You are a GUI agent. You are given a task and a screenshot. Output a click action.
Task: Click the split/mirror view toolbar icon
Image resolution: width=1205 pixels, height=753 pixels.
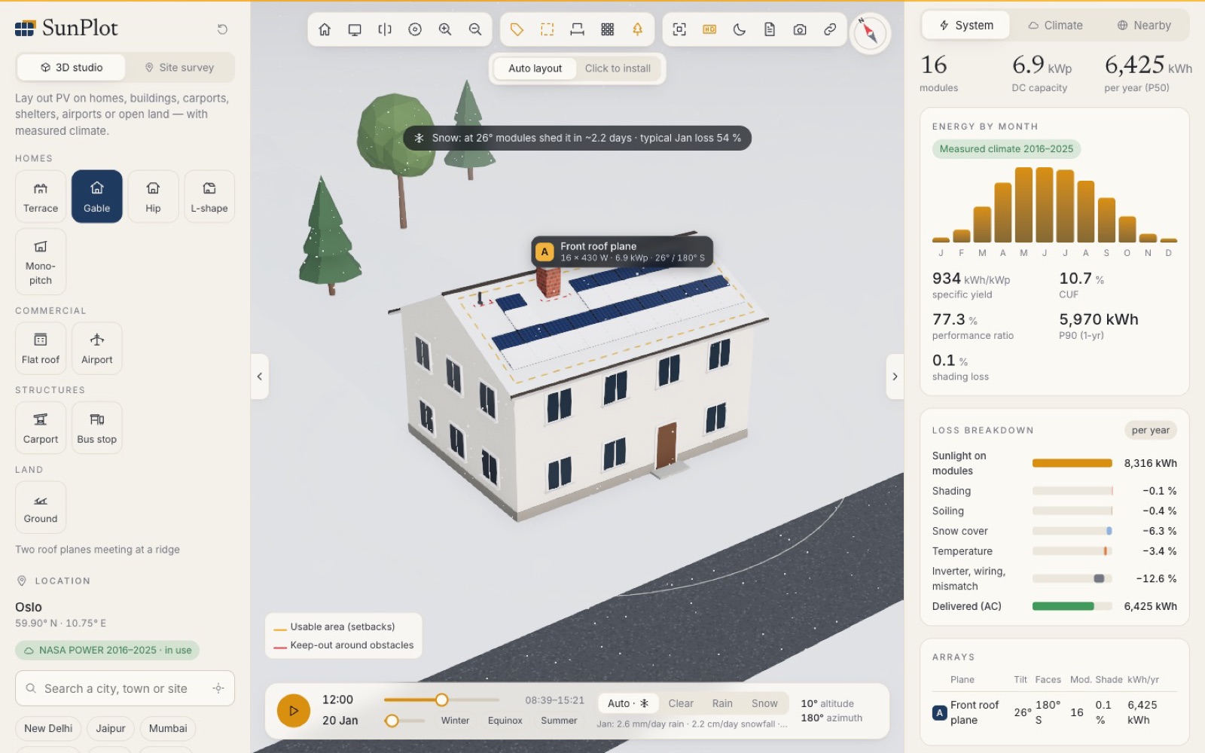[385, 29]
